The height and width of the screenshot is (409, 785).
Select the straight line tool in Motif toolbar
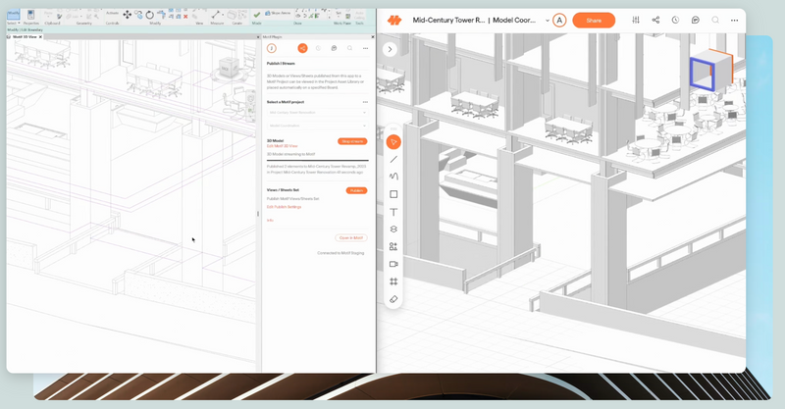pyautogui.click(x=393, y=159)
